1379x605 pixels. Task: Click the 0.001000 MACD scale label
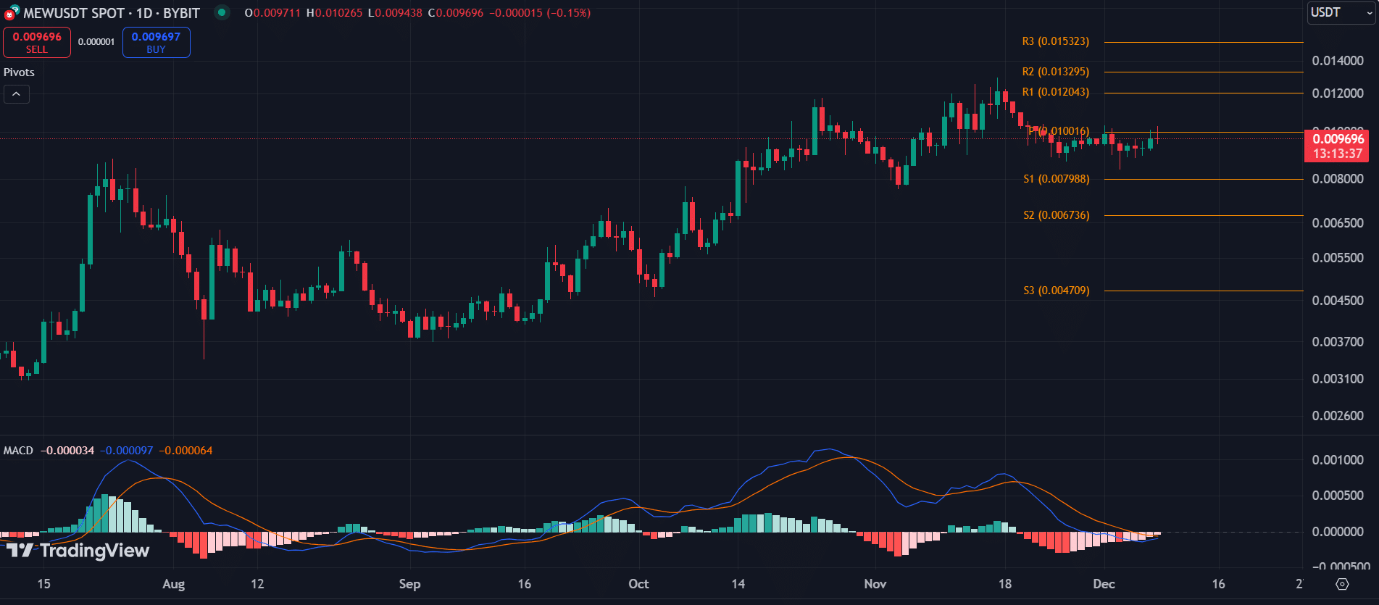[1338, 460]
